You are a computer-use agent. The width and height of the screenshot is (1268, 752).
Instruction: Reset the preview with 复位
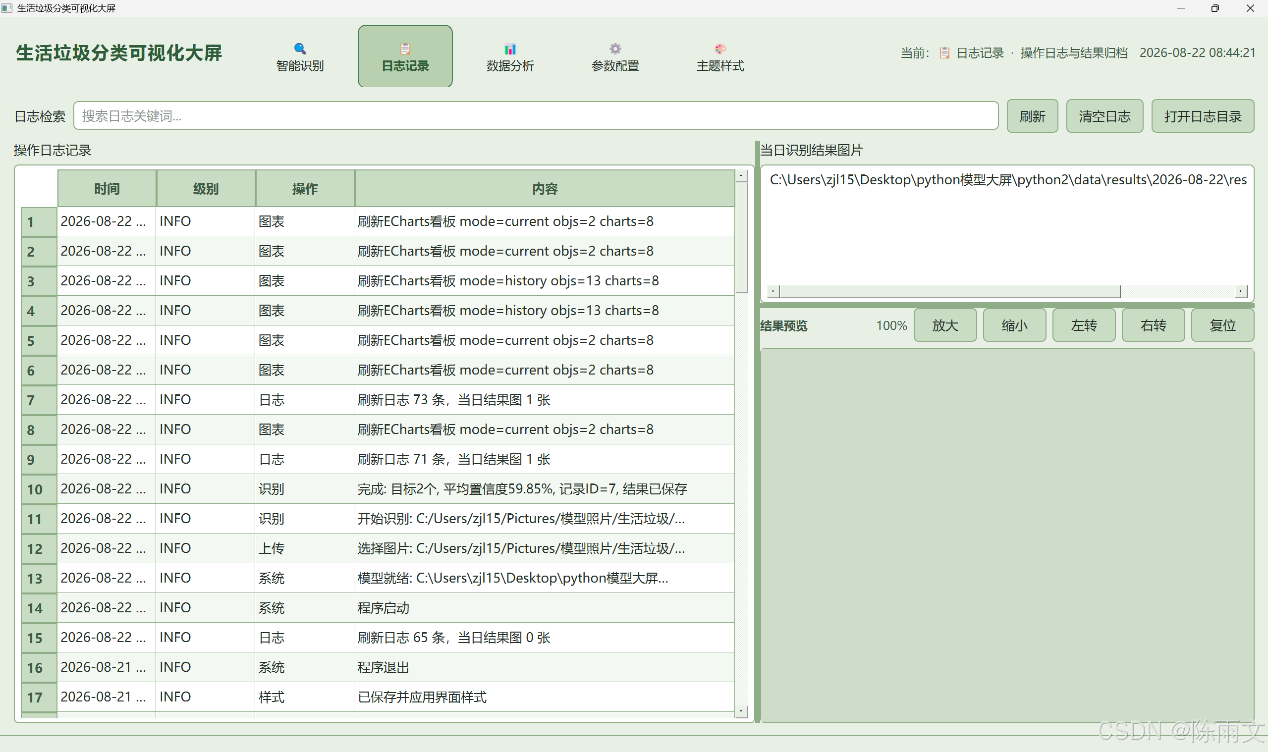coord(1223,325)
